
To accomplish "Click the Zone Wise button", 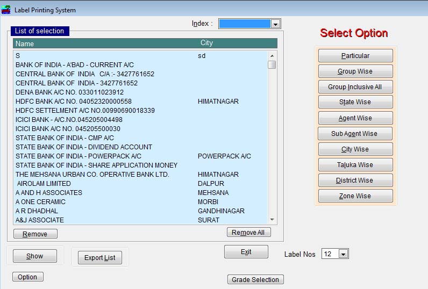I will 355,196.
